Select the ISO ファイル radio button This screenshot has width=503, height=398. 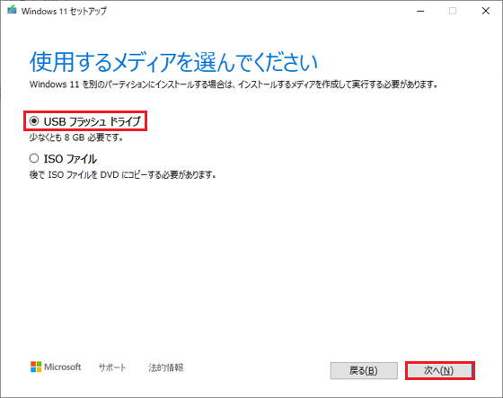click(34, 158)
